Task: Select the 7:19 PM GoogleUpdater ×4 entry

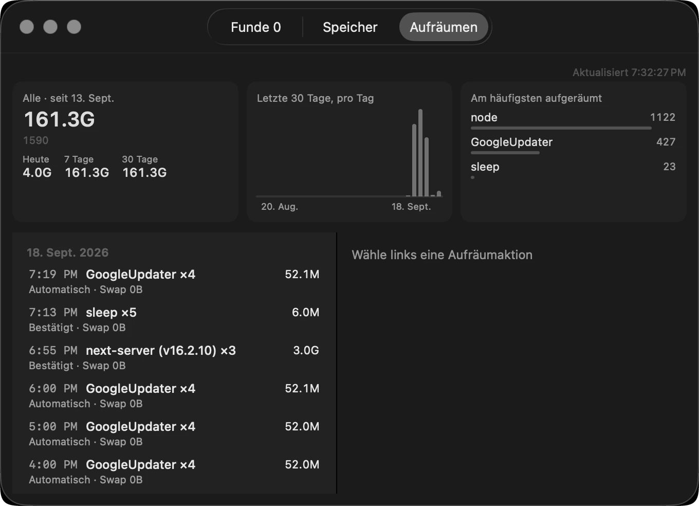Action: pos(174,281)
